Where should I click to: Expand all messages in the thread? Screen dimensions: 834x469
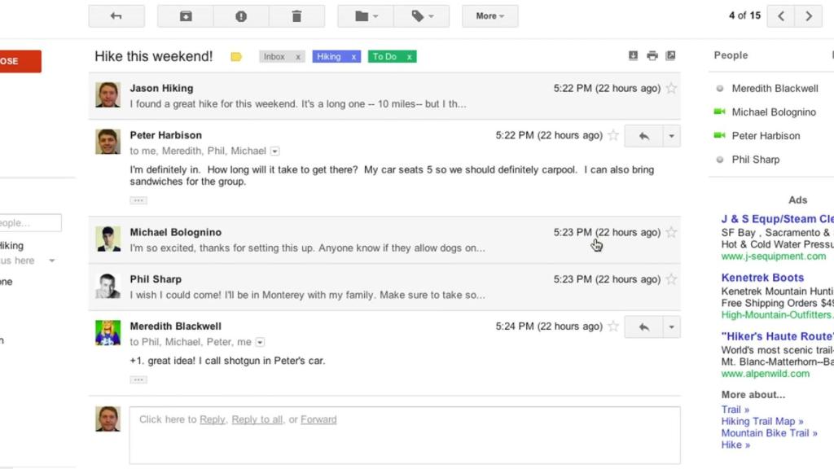tap(634, 55)
